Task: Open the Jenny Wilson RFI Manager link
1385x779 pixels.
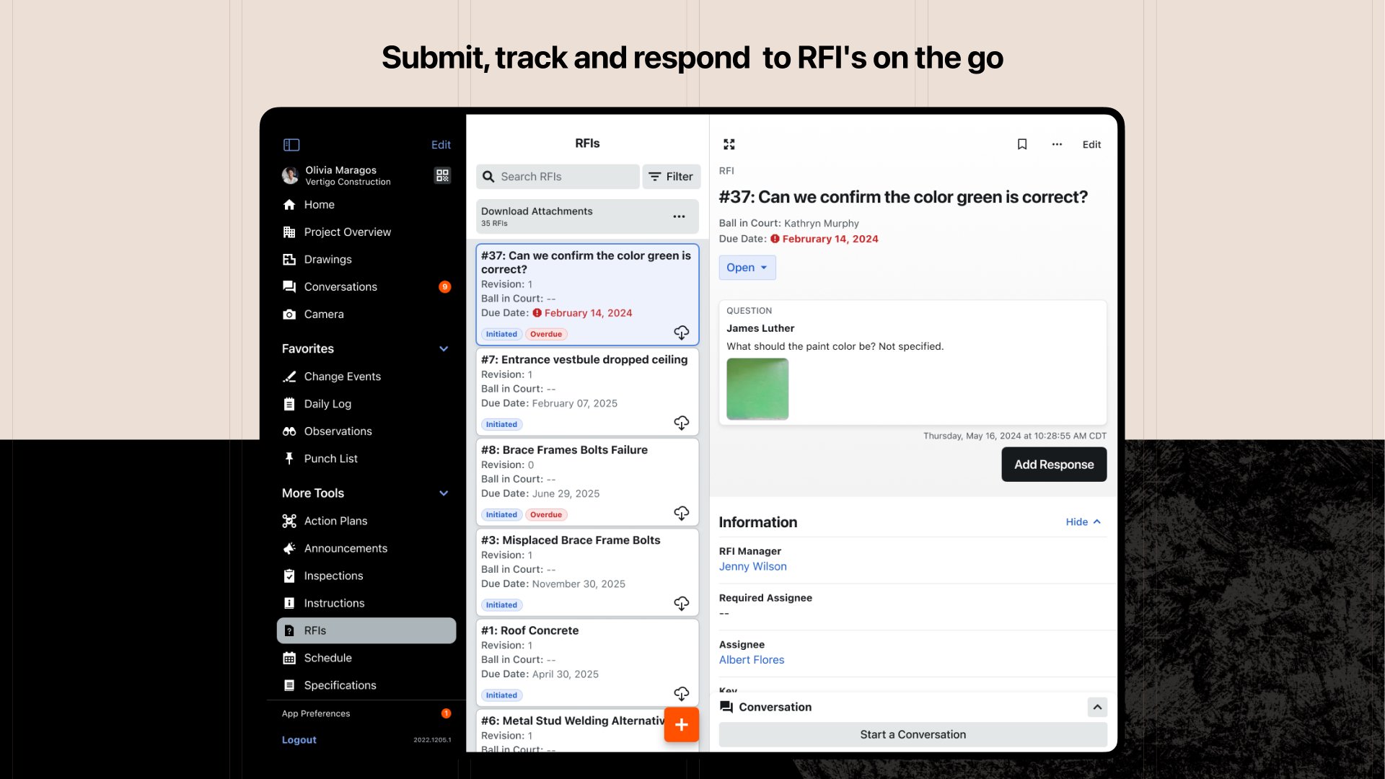Action: click(752, 567)
